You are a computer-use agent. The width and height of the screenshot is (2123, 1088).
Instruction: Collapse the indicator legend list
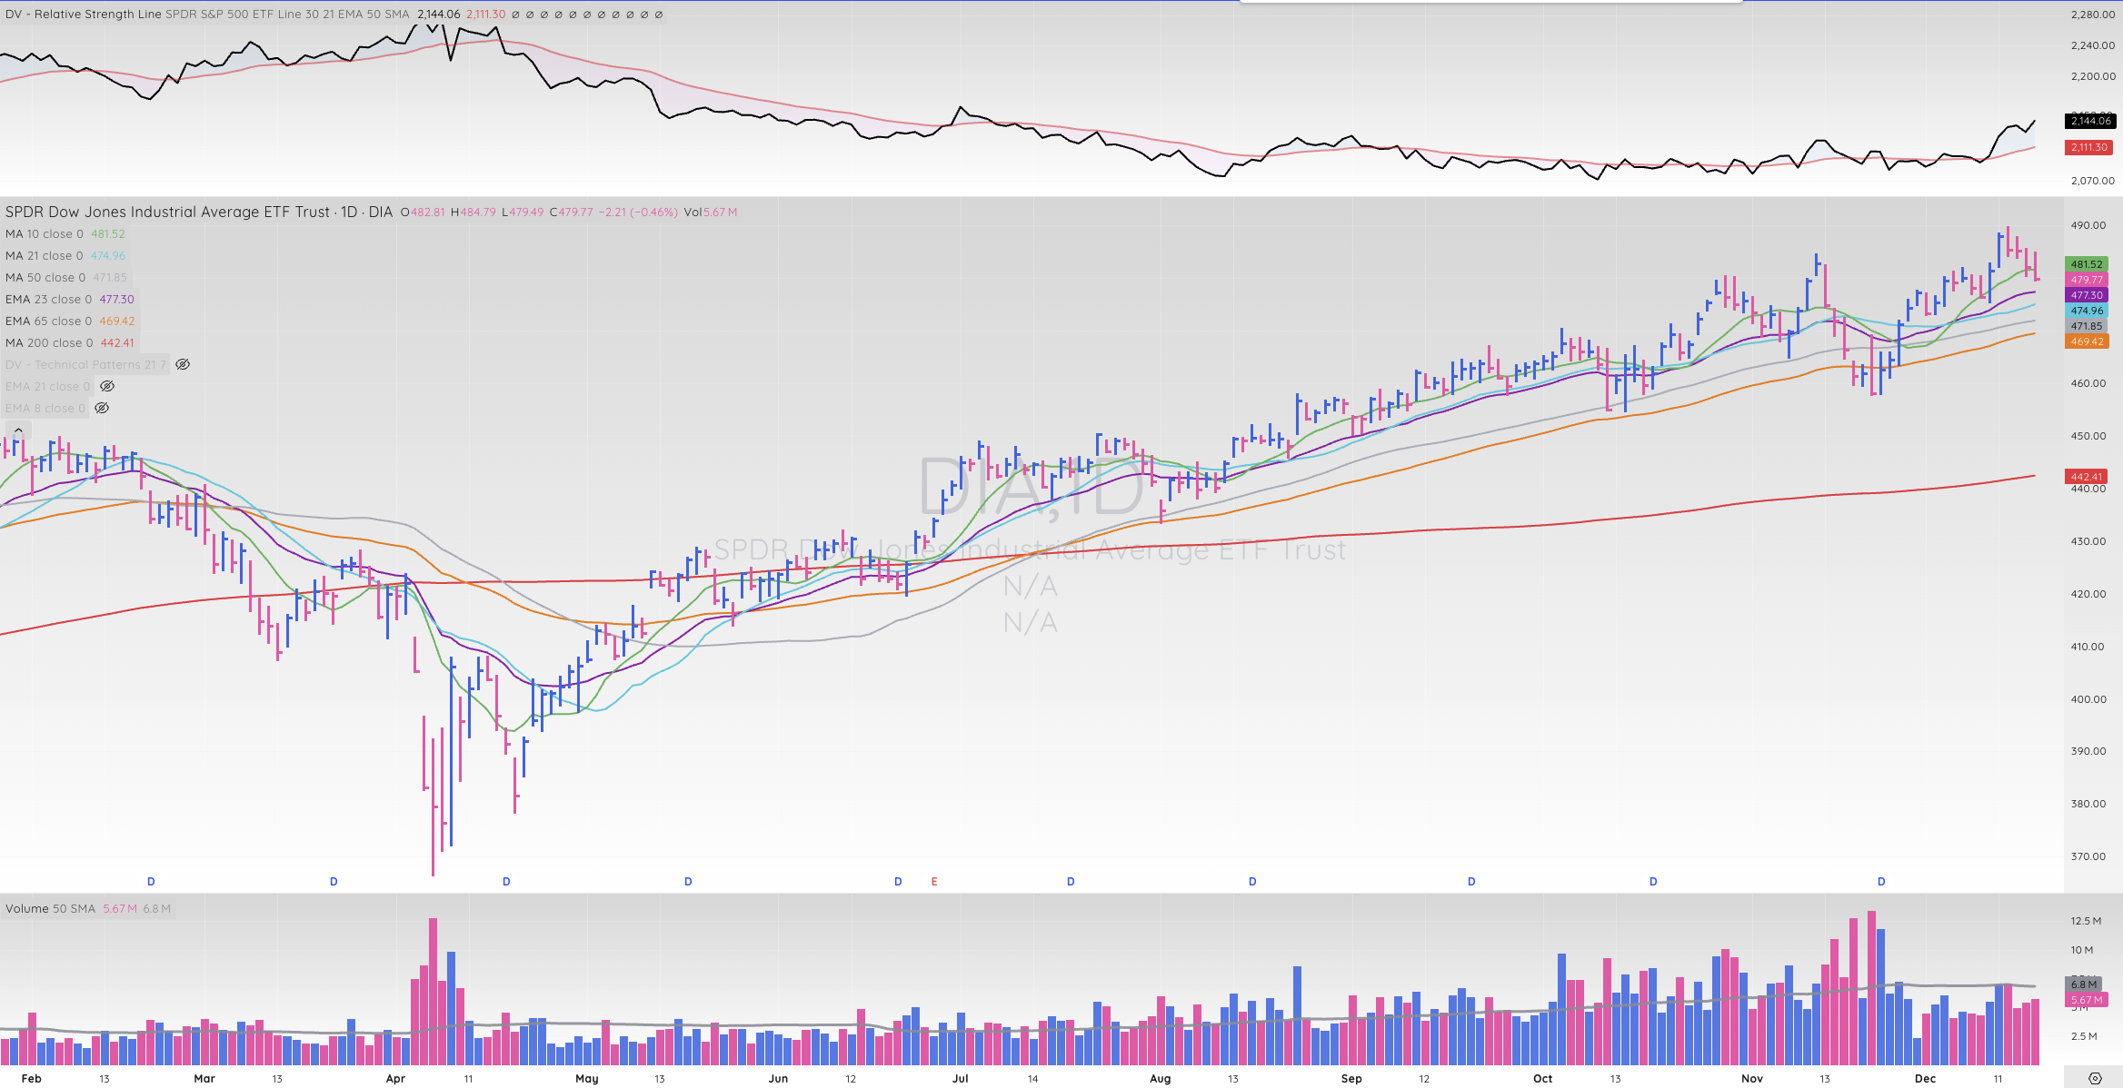pyautogui.click(x=18, y=430)
